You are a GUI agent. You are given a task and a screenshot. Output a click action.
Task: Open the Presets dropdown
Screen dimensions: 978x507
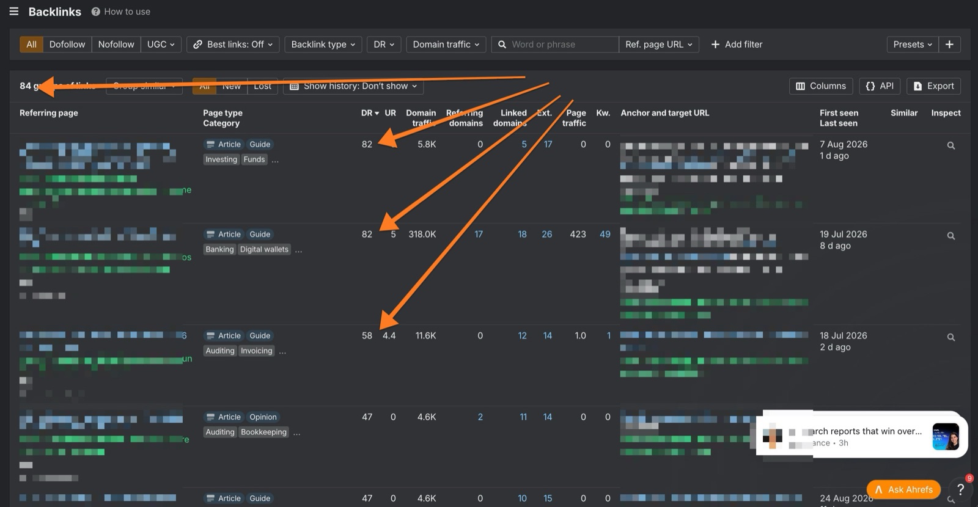point(912,45)
